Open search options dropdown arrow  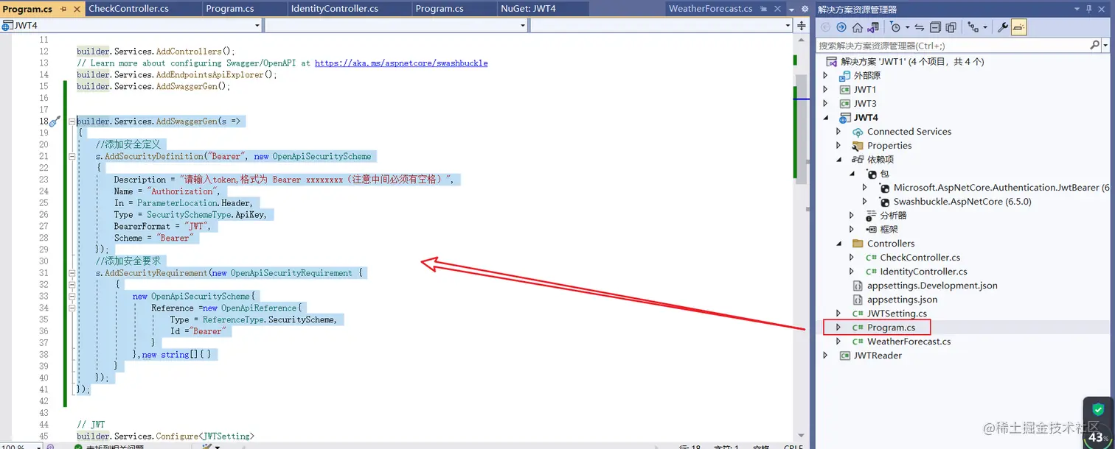(1105, 46)
